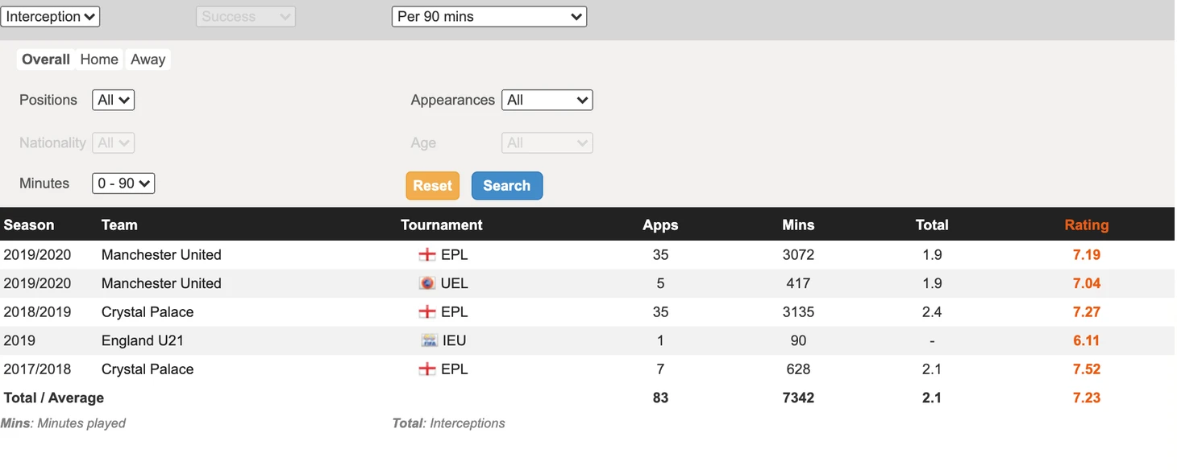The width and height of the screenshot is (1177, 474).
Task: Click the flag icon in 2017/2018 Crystal Palace row
Action: pyautogui.click(x=427, y=369)
